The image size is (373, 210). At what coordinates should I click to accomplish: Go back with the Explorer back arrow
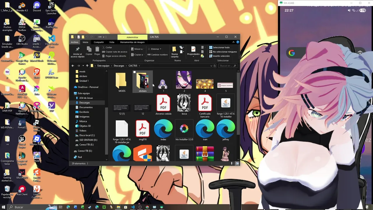73,66
